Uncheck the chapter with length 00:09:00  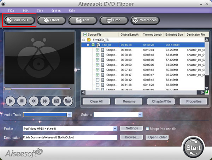click(98, 65)
